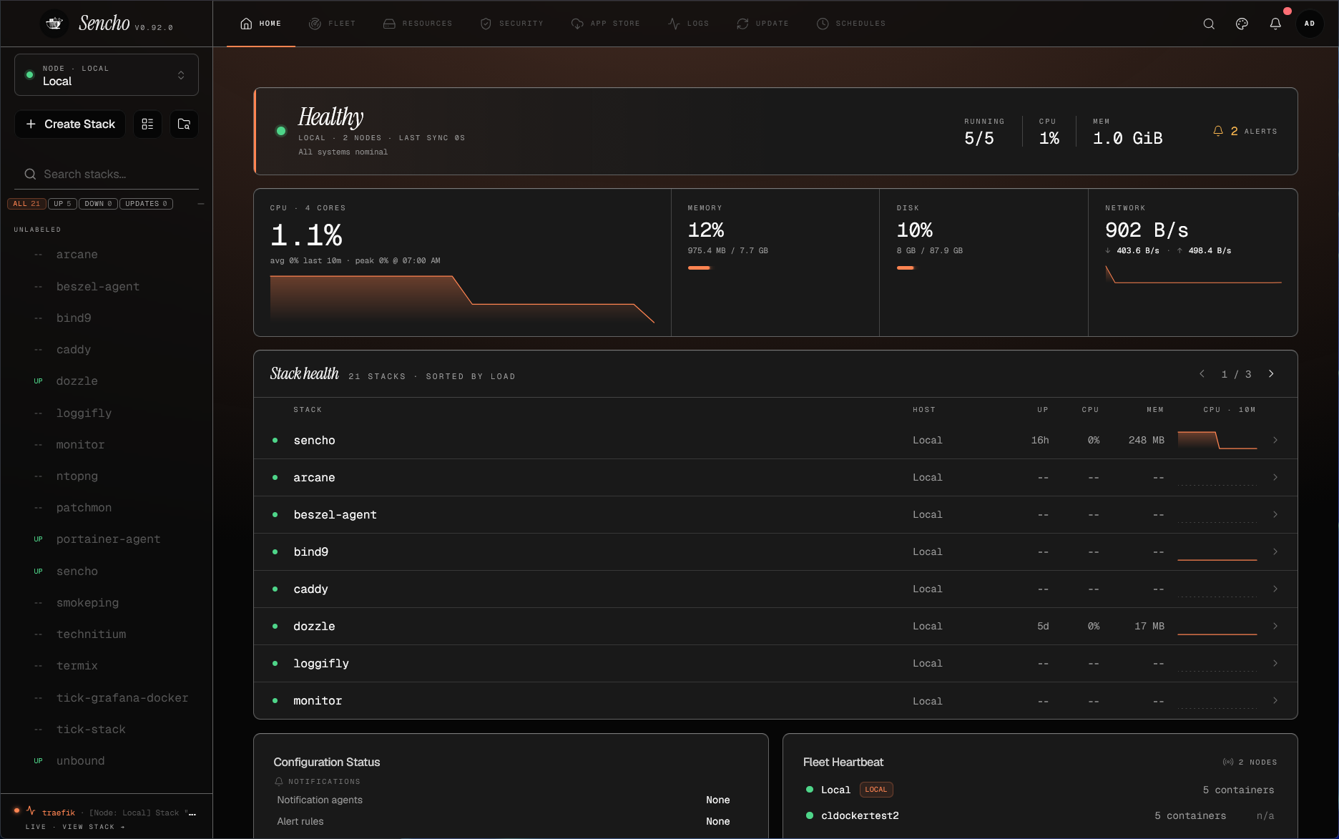This screenshot has width=1339, height=839.
Task: Click the Schedules clock icon
Action: 823,24
